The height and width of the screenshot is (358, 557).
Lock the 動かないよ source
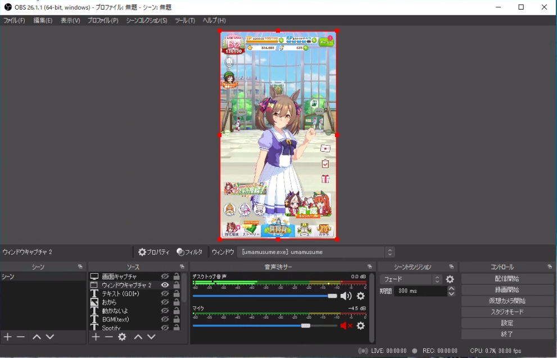click(x=176, y=311)
